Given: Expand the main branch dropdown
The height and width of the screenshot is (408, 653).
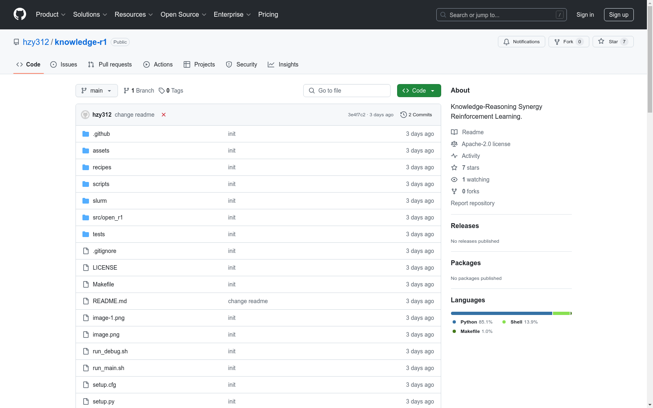Looking at the screenshot, I should (x=97, y=91).
